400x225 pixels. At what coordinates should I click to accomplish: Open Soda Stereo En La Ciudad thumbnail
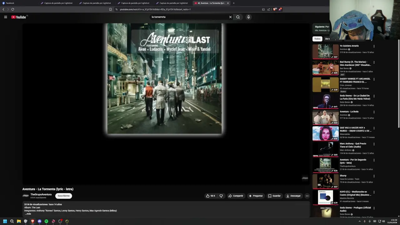(325, 101)
